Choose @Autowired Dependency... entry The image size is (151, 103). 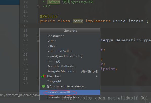(x=70, y=86)
